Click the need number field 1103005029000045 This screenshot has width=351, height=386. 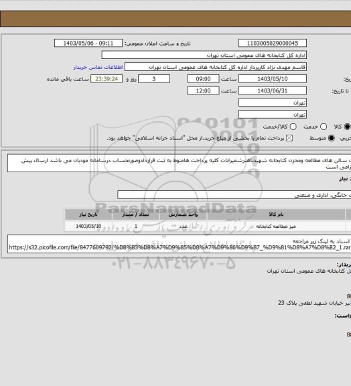click(273, 43)
